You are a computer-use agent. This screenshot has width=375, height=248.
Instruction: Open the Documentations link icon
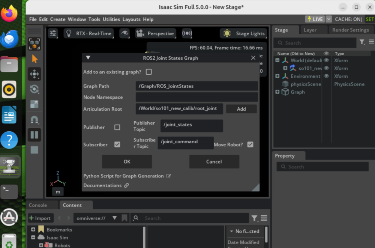coord(126,185)
